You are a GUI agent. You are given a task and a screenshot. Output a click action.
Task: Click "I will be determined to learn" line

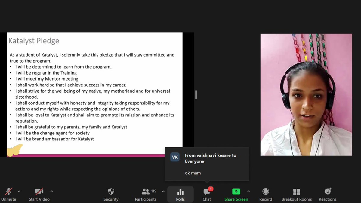click(63, 67)
